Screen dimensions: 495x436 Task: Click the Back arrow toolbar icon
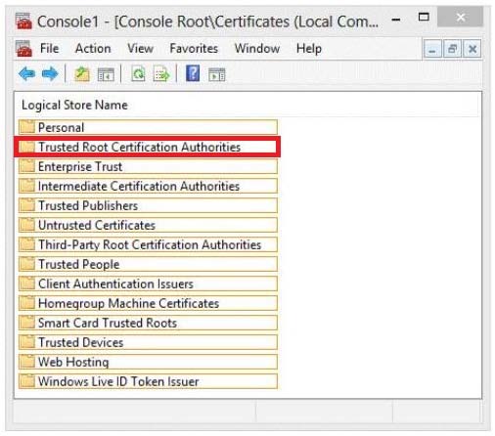pyautogui.click(x=26, y=74)
